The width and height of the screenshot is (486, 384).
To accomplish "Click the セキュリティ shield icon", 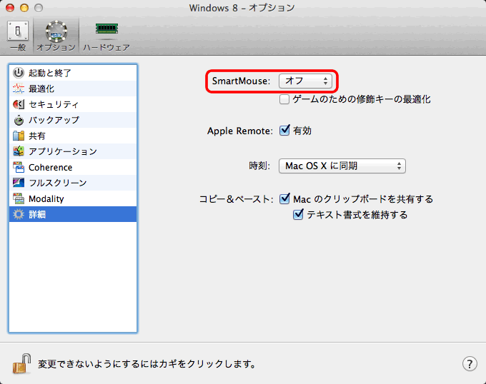I will (x=19, y=104).
